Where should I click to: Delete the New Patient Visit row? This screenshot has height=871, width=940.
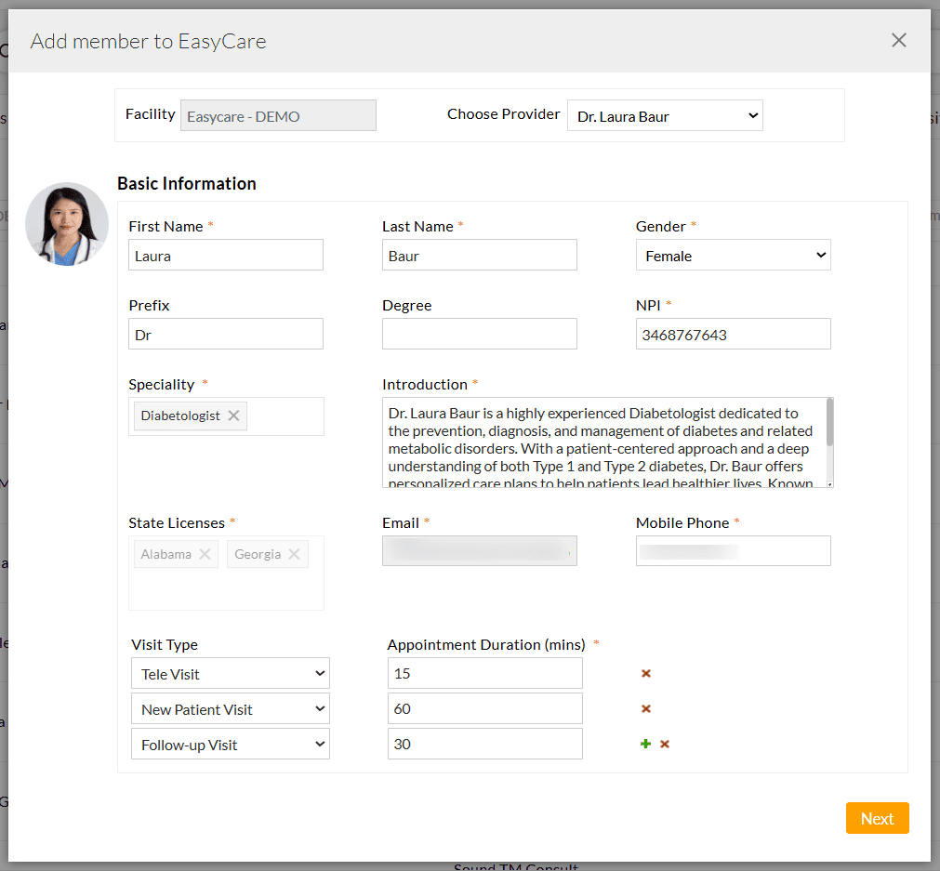pos(646,708)
